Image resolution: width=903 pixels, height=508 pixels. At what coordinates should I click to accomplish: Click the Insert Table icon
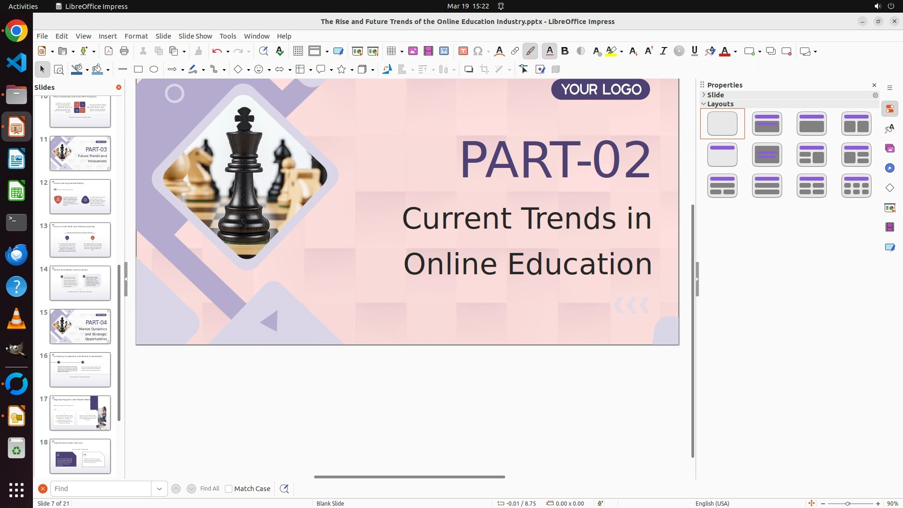(391, 51)
